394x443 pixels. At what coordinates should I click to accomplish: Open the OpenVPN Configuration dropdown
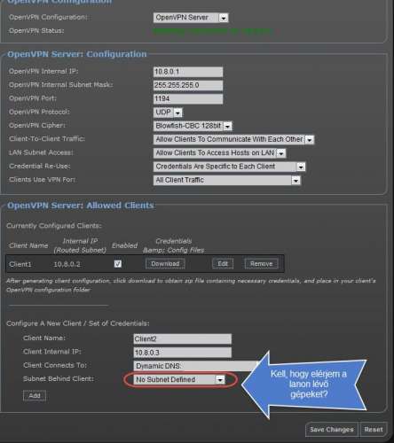click(x=191, y=18)
